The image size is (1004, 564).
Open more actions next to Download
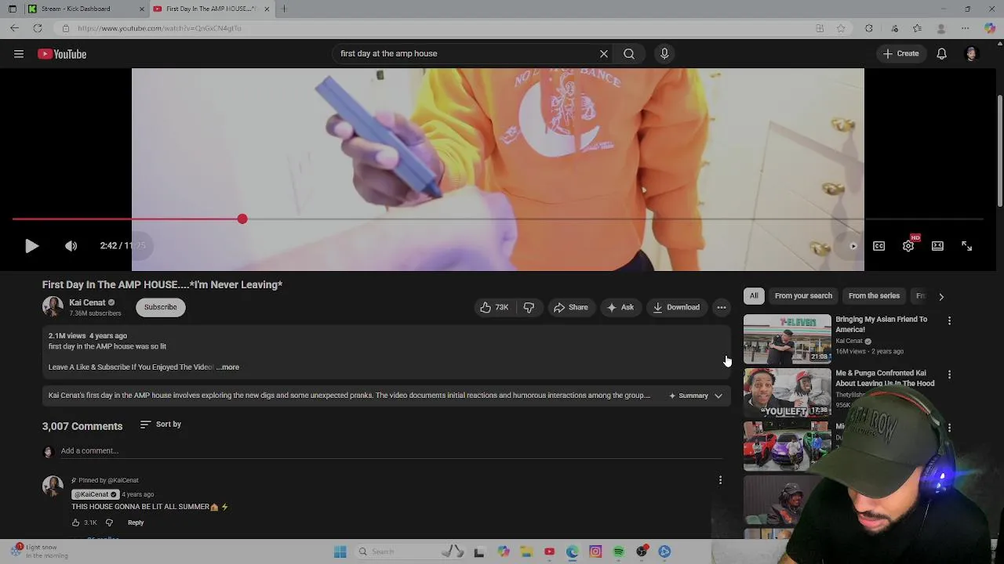click(722, 307)
